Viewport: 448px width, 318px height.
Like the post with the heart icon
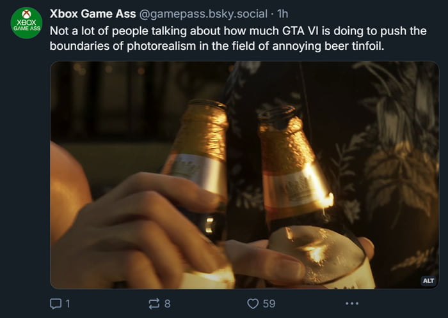[252, 303]
